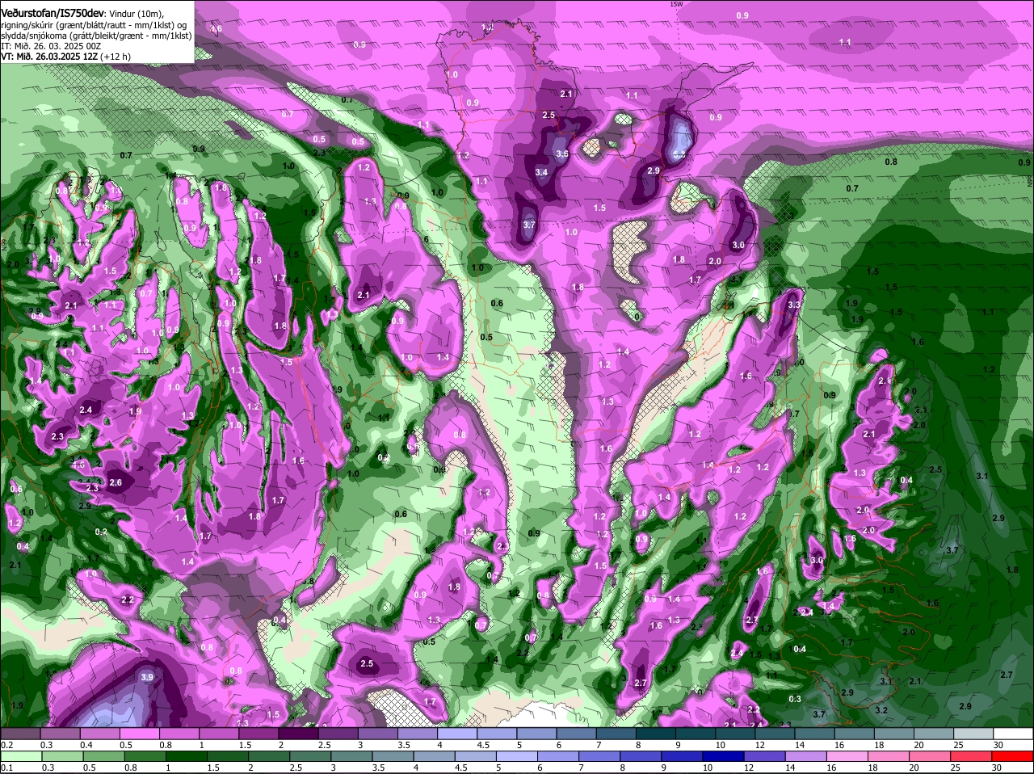1034x774 pixels.
Task: Select snow scale swatch between 4 and 4.5
Action: pos(457,733)
